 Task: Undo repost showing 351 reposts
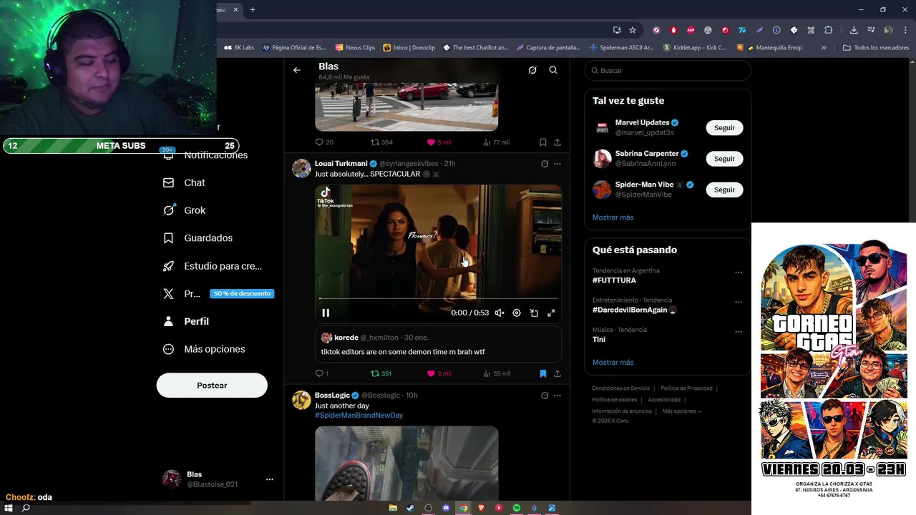(381, 373)
